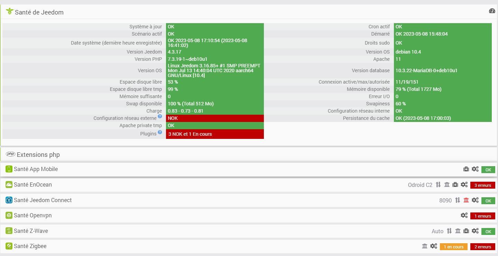498x256 pixels.
Task: Click the Odroid C2 label in EnOcean row
Action: [x=420, y=185]
